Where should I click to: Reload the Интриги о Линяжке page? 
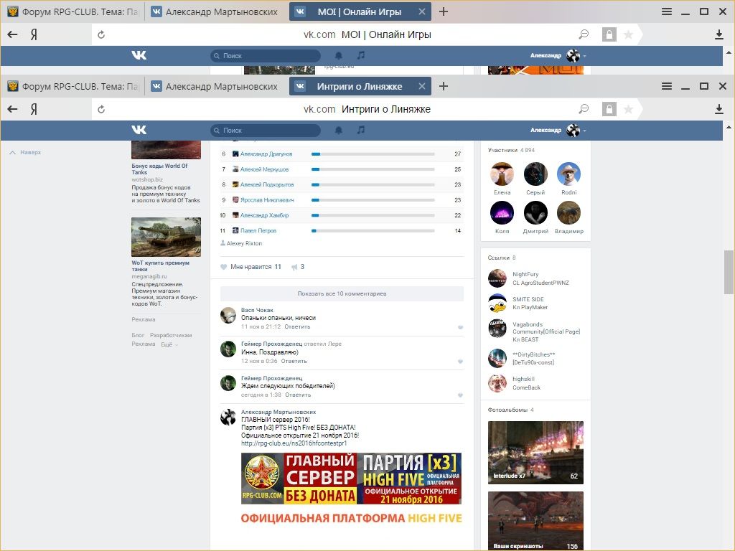101,109
